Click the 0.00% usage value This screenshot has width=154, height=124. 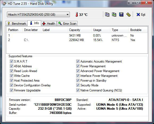pos(97,36)
